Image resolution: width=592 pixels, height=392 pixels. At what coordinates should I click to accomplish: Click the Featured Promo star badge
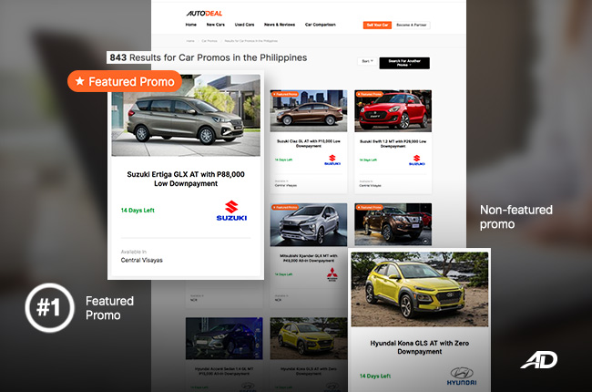[125, 81]
